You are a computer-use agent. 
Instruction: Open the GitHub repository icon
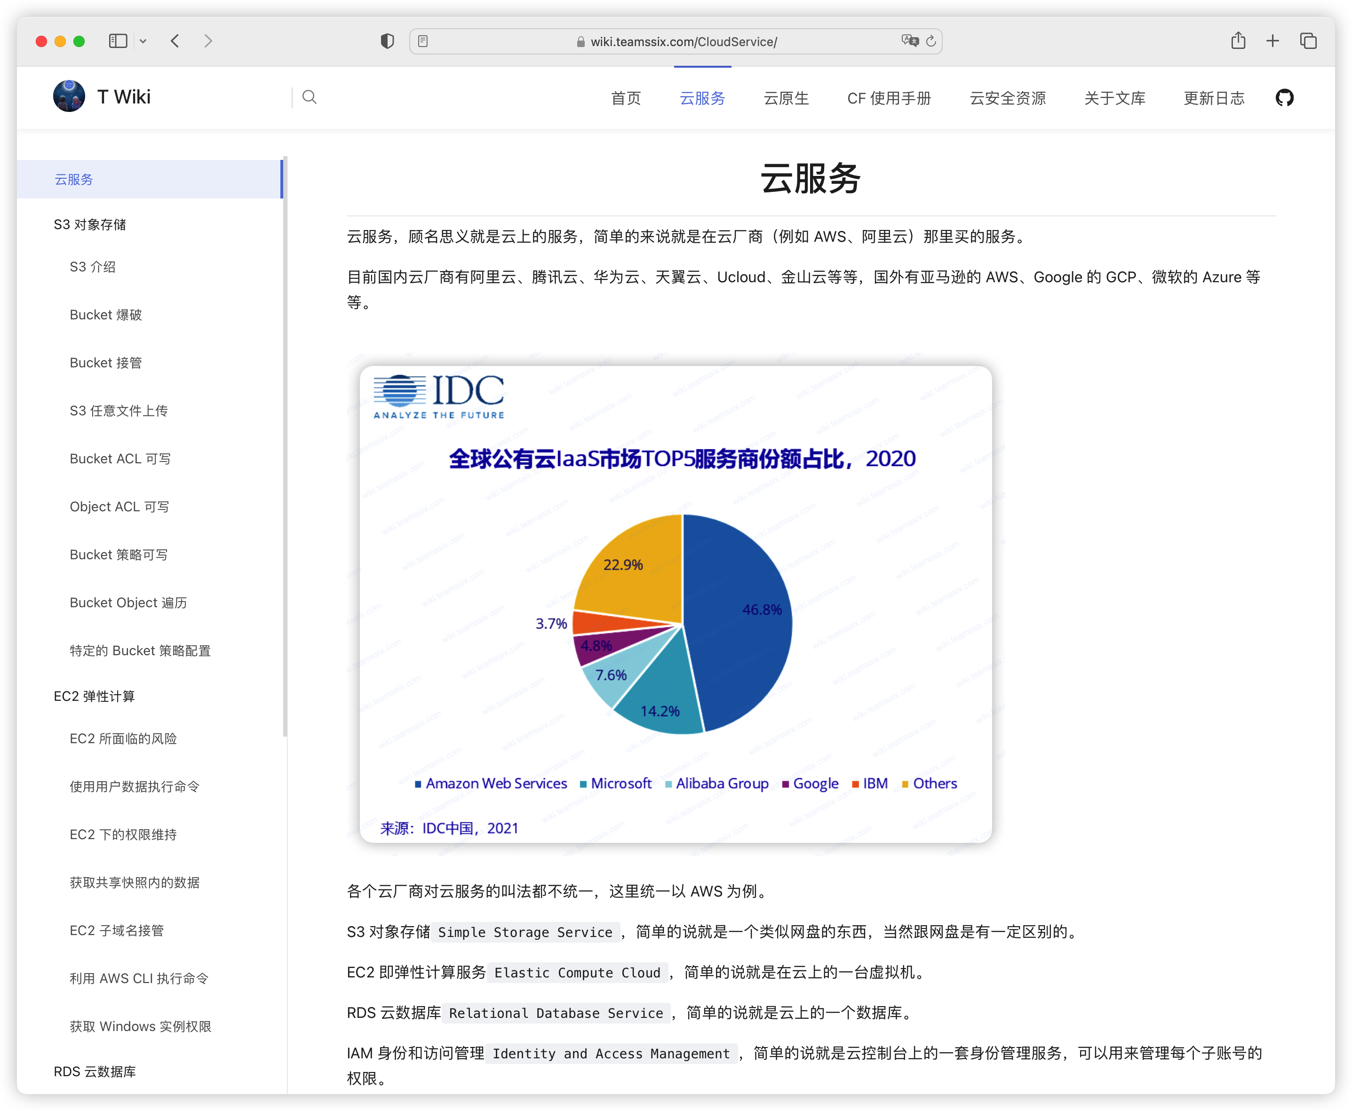point(1284,98)
